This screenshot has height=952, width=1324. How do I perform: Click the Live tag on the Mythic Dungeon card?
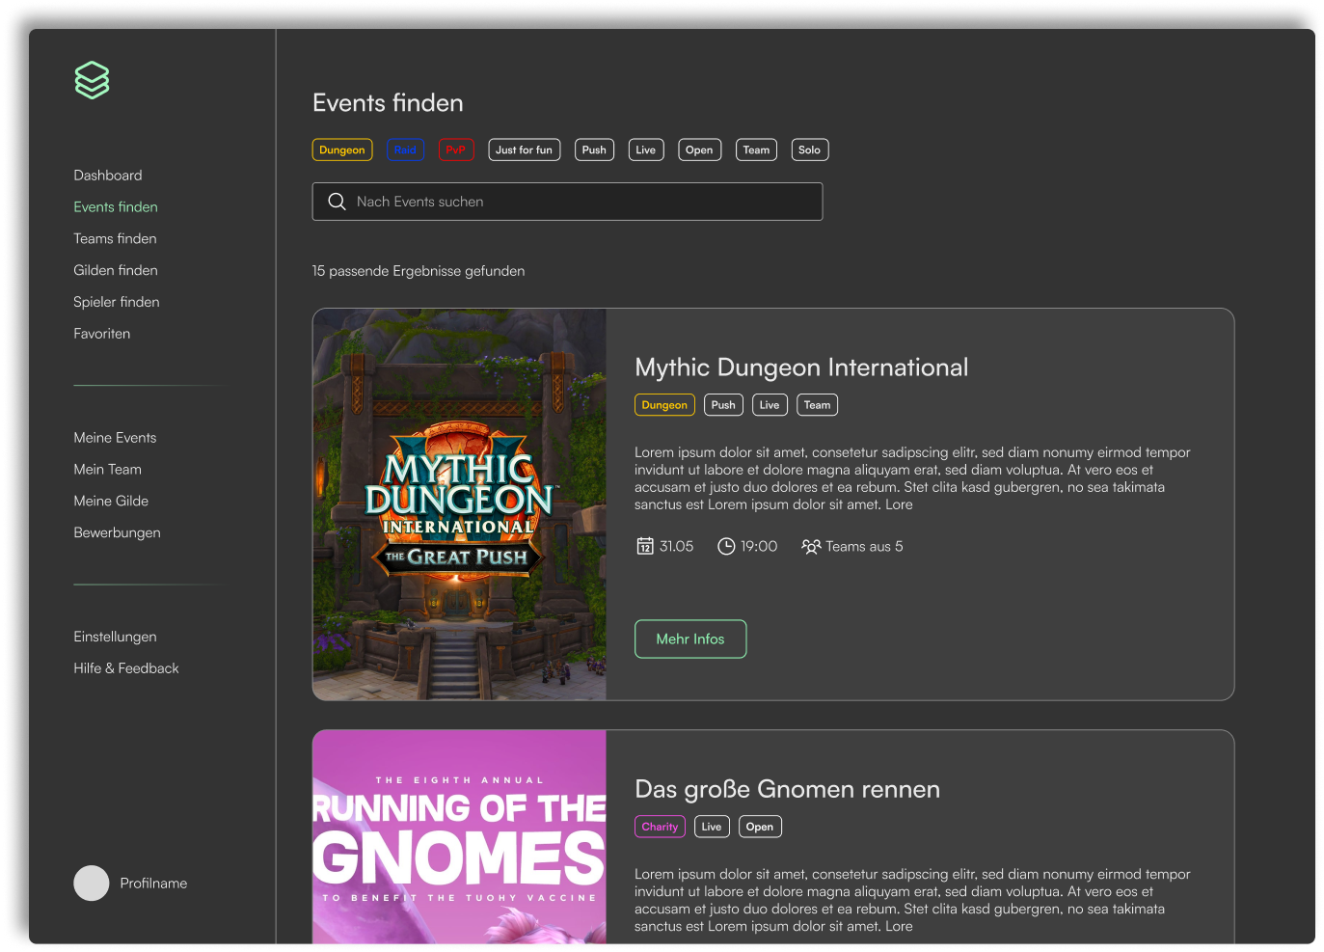770,405
